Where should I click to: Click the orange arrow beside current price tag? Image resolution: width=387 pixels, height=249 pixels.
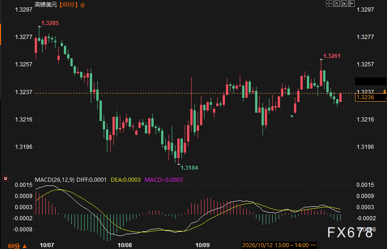click(x=385, y=91)
